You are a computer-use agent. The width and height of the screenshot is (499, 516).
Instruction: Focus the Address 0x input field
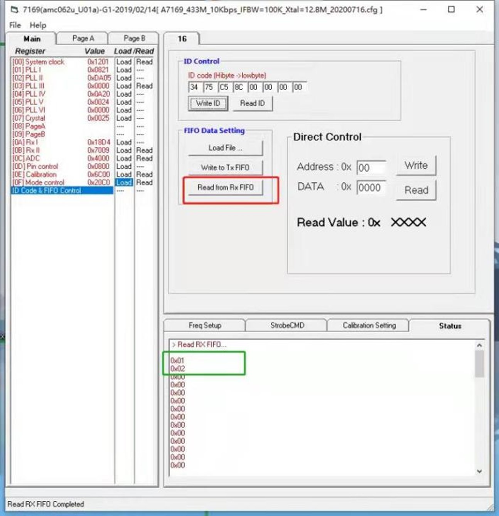(x=371, y=168)
